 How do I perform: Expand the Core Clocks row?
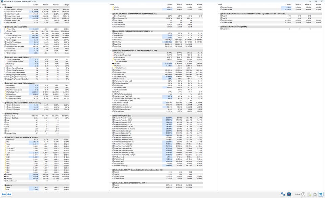coord(5,31)
